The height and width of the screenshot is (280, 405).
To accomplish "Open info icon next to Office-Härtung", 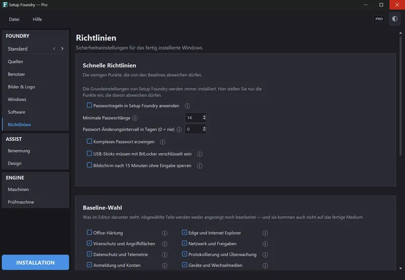I will point(165,233).
